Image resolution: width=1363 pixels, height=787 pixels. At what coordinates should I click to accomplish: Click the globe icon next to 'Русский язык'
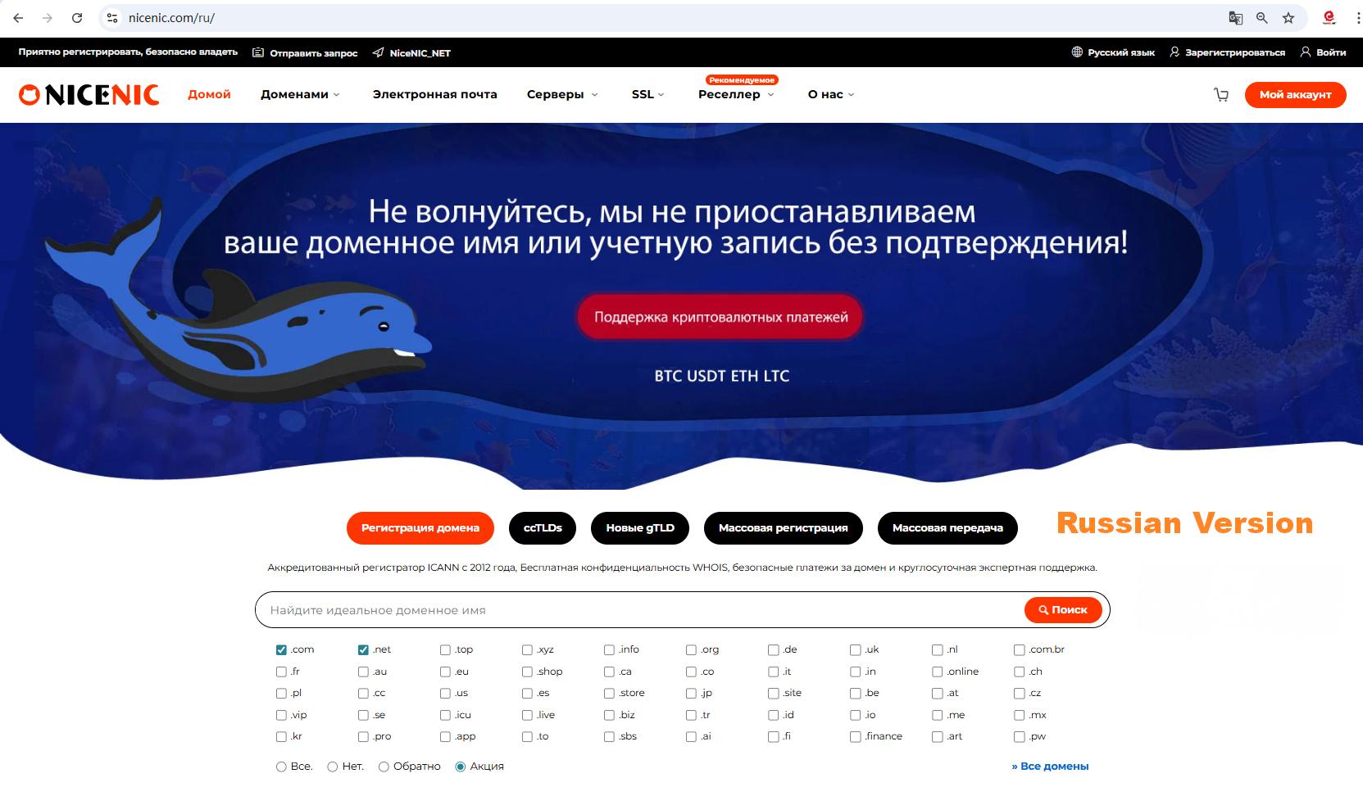[x=1075, y=52]
